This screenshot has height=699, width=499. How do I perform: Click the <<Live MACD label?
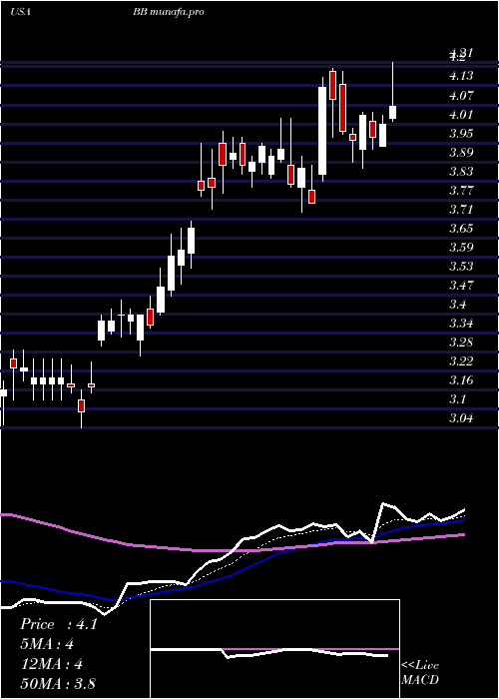[420, 673]
